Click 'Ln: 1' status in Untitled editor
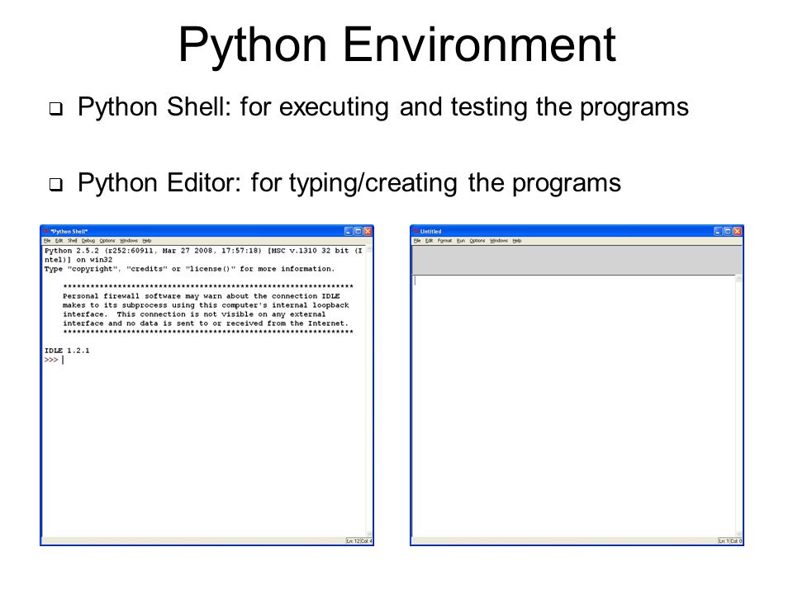This screenshot has height=594, width=793. (724, 541)
